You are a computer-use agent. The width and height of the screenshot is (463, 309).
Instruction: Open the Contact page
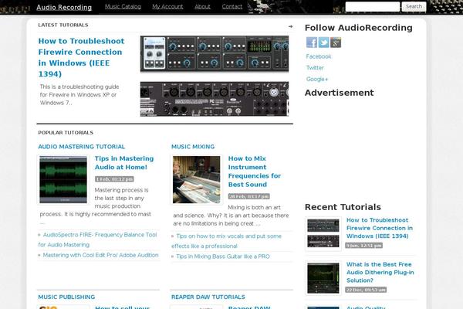[232, 6]
